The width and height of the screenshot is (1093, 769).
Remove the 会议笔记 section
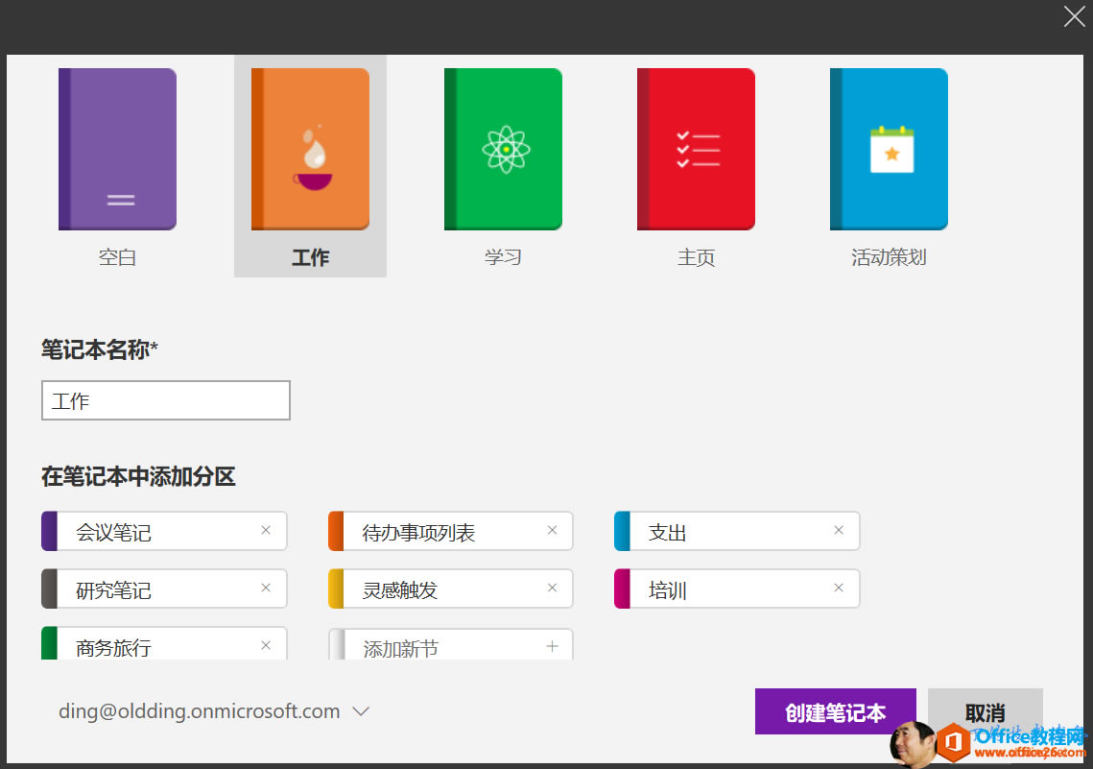click(266, 530)
